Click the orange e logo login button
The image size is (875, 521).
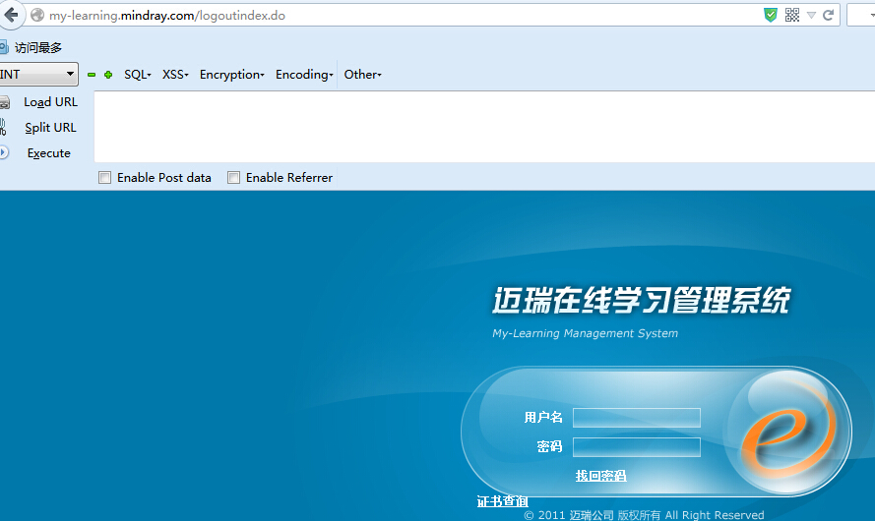[788, 432]
